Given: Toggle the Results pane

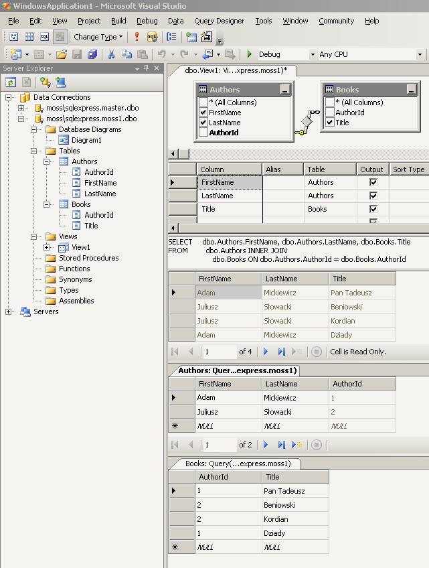Looking at the screenshot, I should 60,37.
